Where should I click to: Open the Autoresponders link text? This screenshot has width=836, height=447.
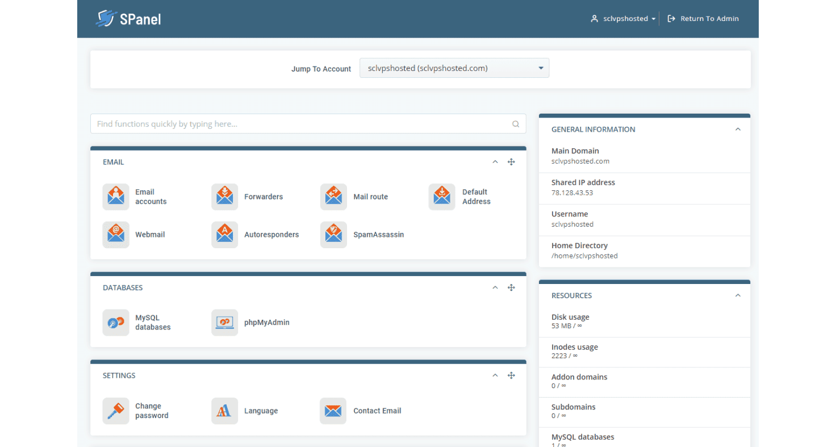(x=271, y=235)
